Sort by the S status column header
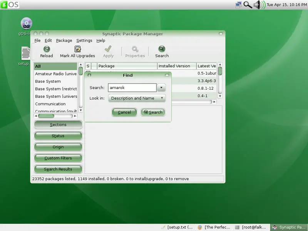This screenshot has width=308, height=231. [88, 66]
